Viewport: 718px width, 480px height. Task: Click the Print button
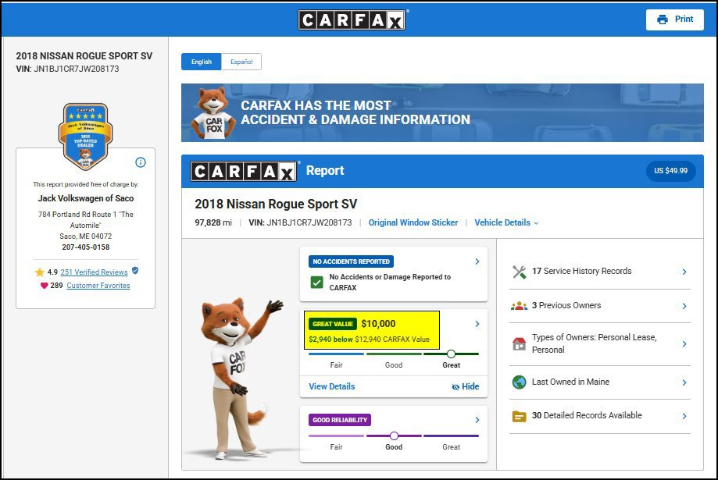[674, 20]
